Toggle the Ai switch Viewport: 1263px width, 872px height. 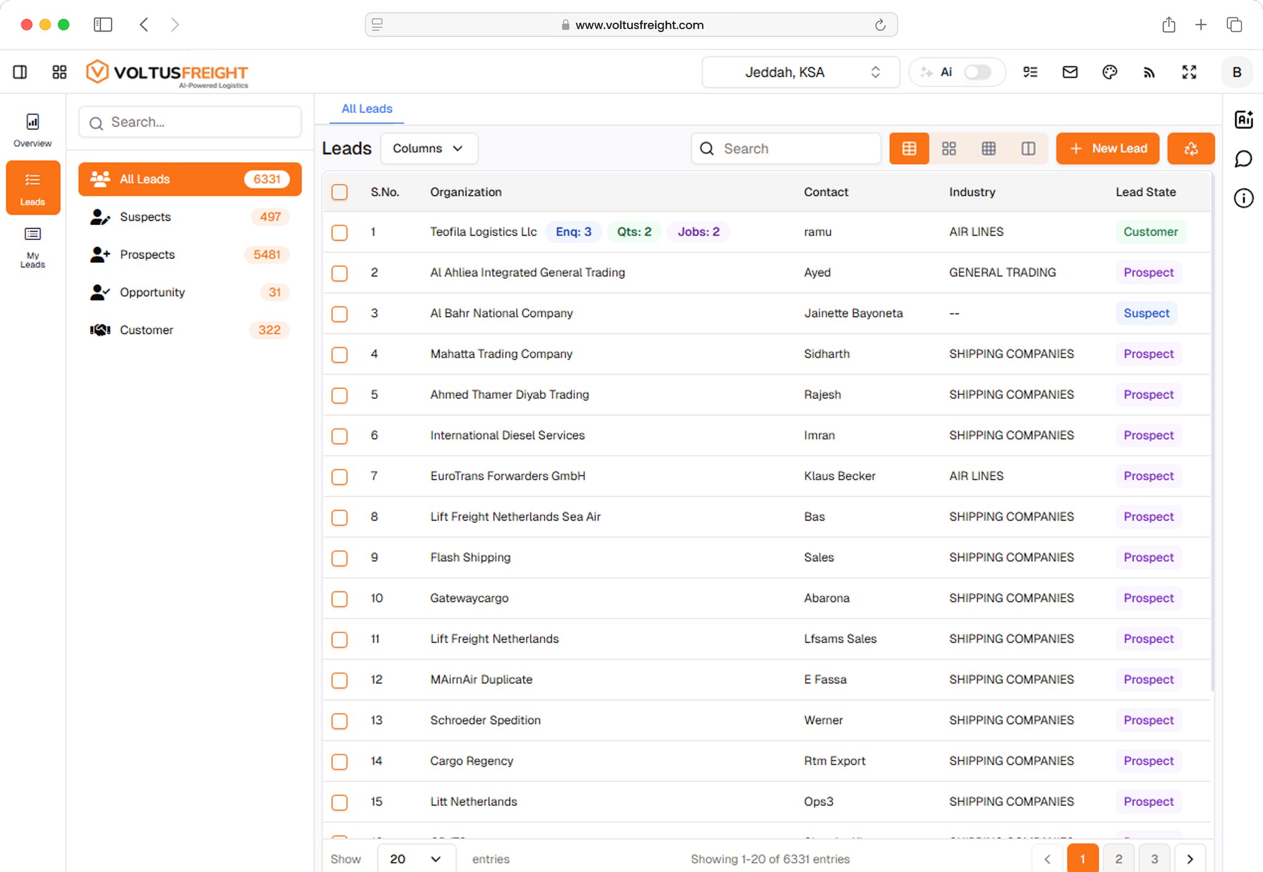pos(977,72)
